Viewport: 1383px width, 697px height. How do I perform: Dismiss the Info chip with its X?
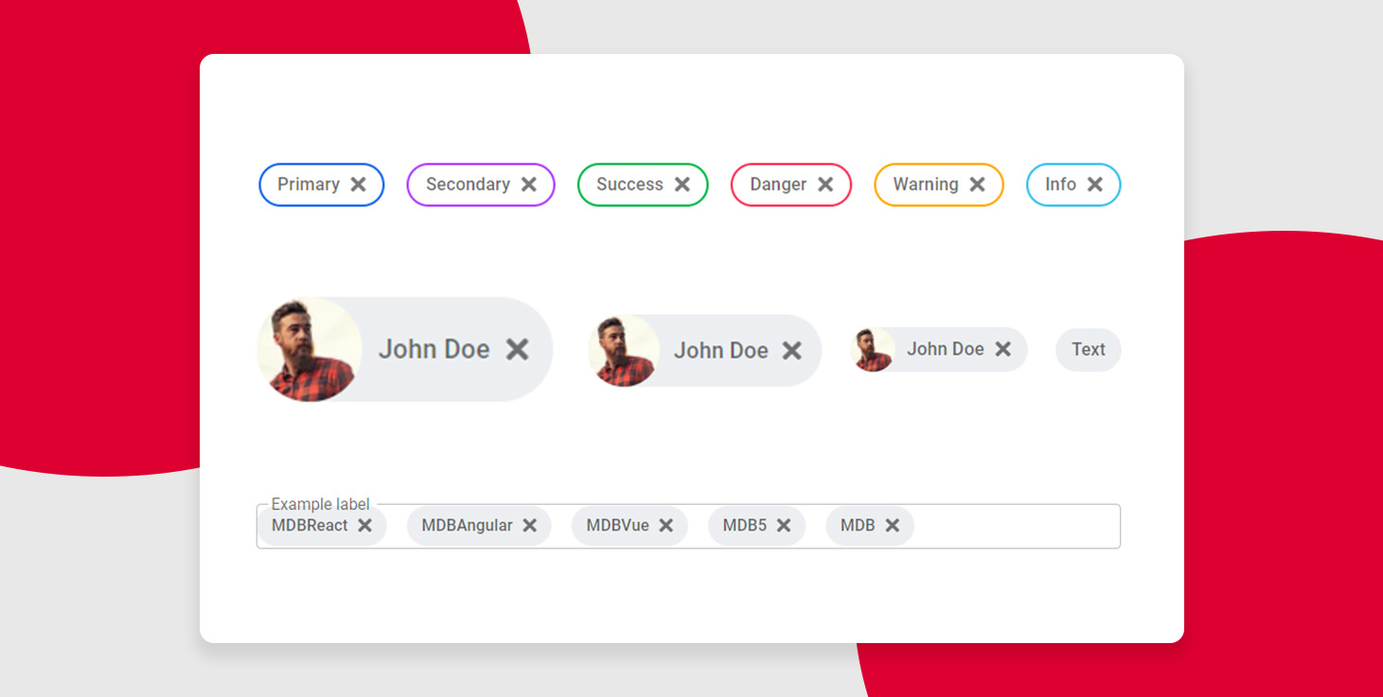pyautogui.click(x=1094, y=184)
